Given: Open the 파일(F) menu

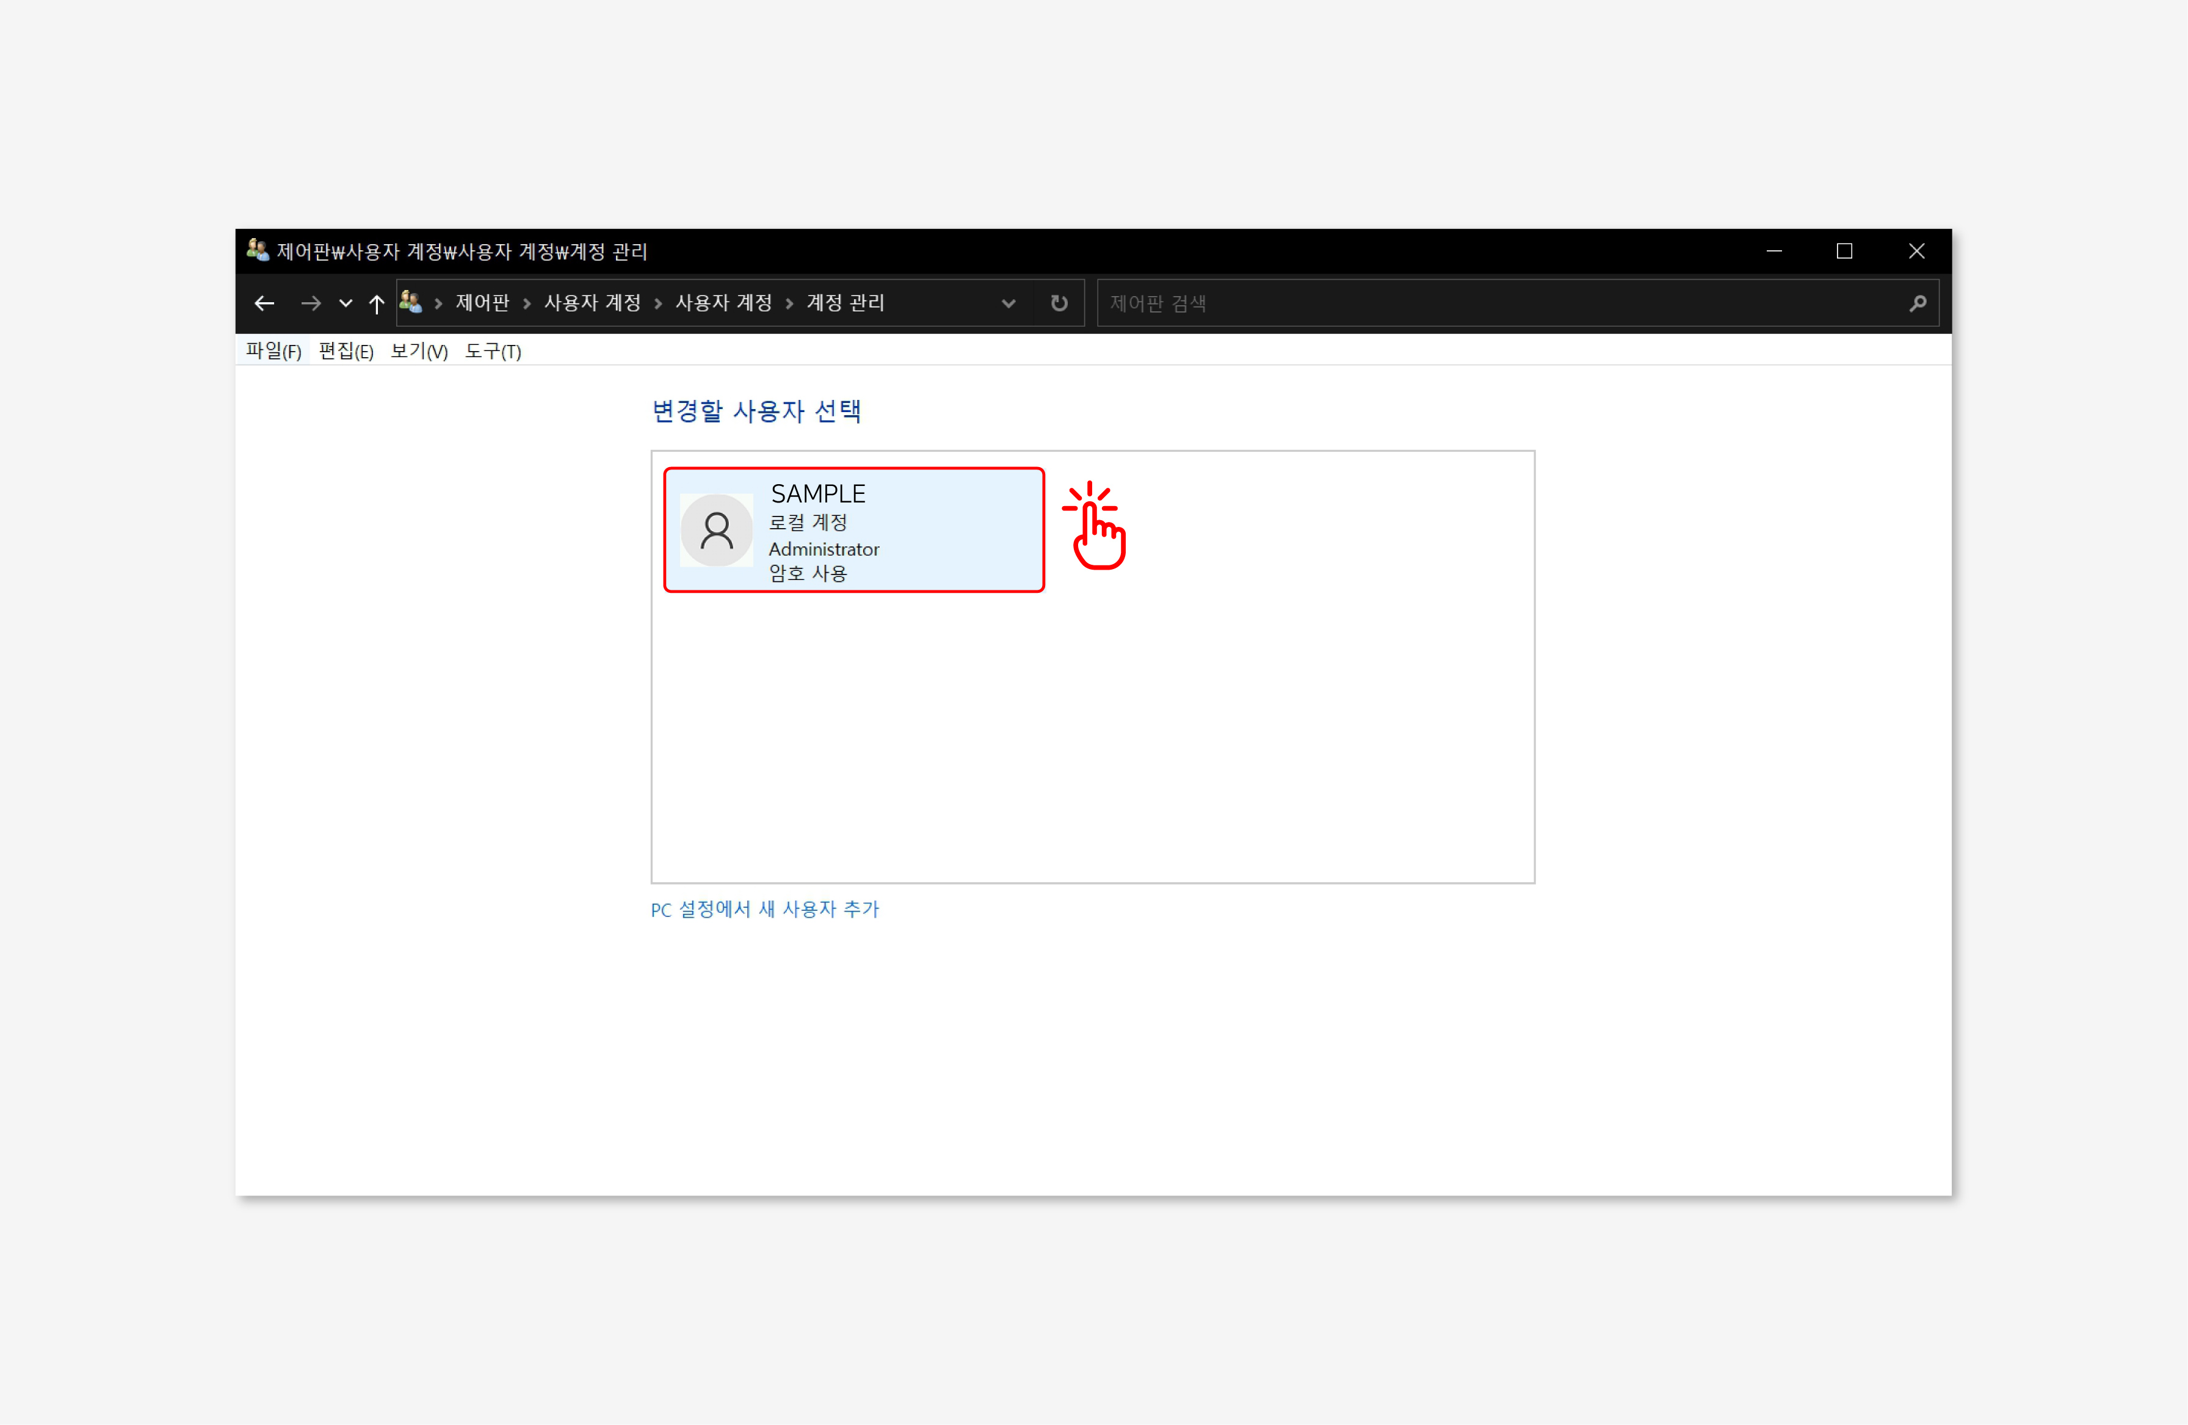Looking at the screenshot, I should click(x=273, y=351).
